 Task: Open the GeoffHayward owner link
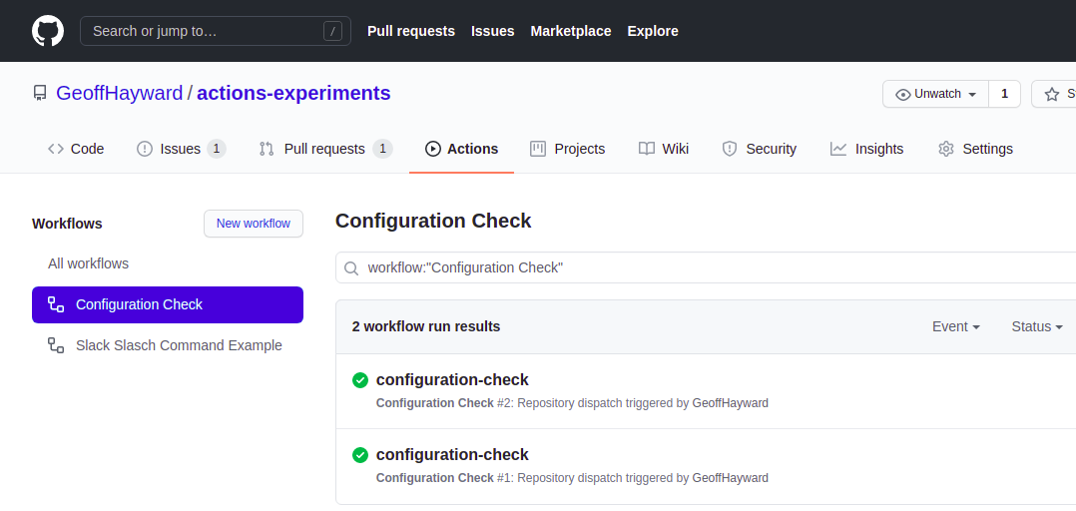[x=120, y=93]
